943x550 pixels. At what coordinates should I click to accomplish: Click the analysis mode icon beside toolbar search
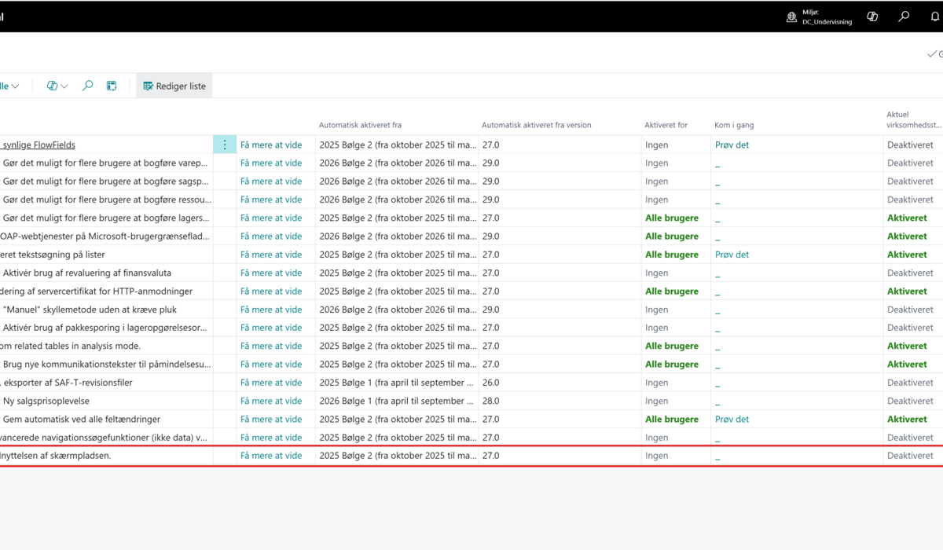[x=112, y=86]
